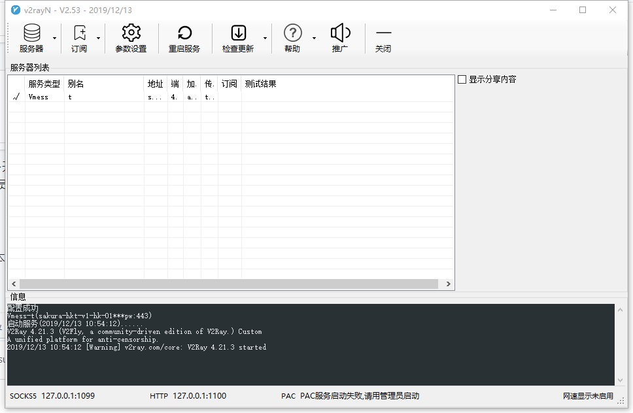Click the 关闭 toolbar button
The width and height of the screenshot is (633, 413).
383,38
